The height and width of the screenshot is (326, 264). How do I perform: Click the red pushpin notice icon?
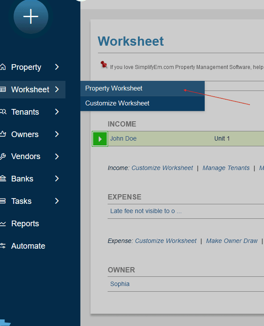[x=104, y=65]
